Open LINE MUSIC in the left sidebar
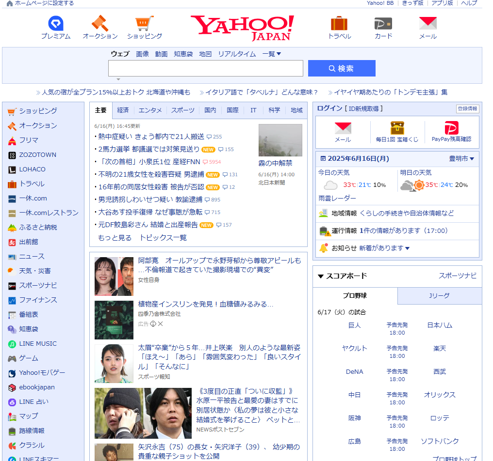Image resolution: width=493 pixels, height=461 pixels. click(38, 344)
